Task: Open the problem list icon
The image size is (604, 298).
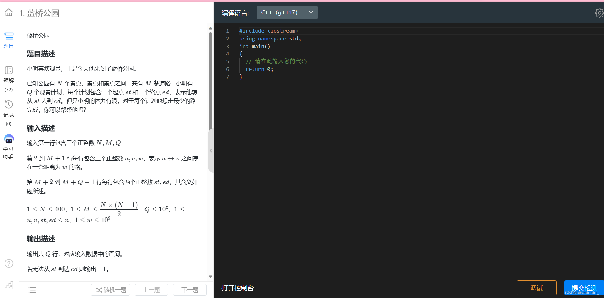Action: 32,290
